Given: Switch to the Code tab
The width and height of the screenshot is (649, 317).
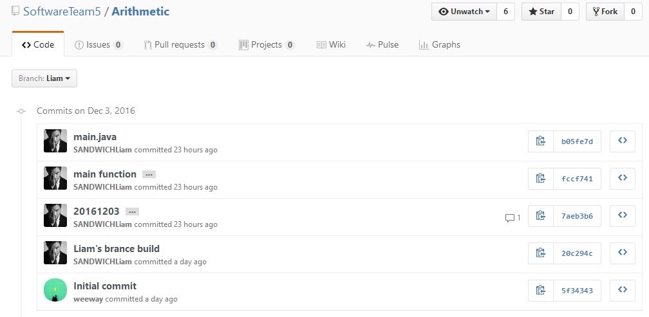Looking at the screenshot, I should 38,44.
